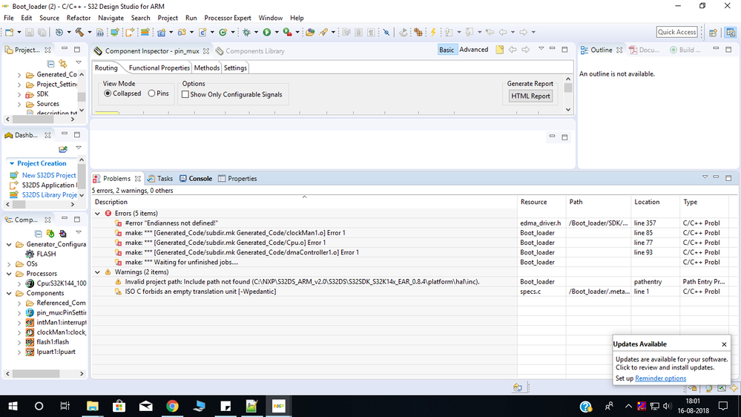Viewport: 741px width, 417px height.
Task: Switch to Methods tab
Action: 206,68
